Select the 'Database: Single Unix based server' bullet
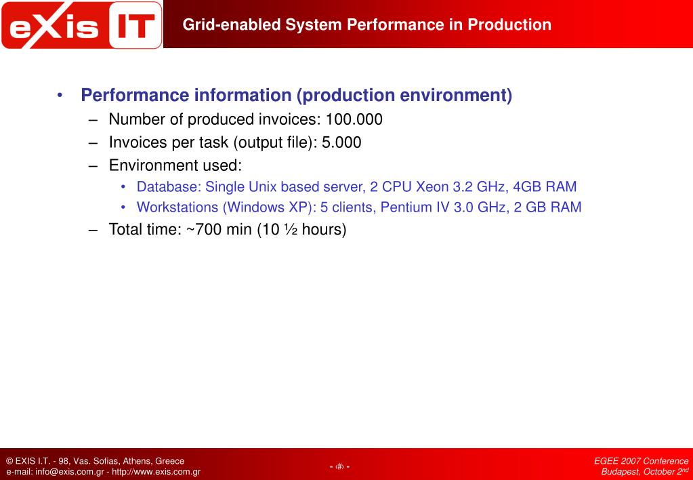 (357, 186)
